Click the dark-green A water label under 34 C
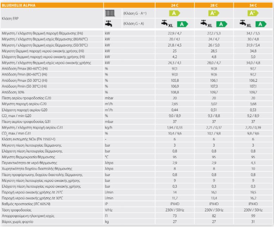274x227 pixels. coord(261,24)
